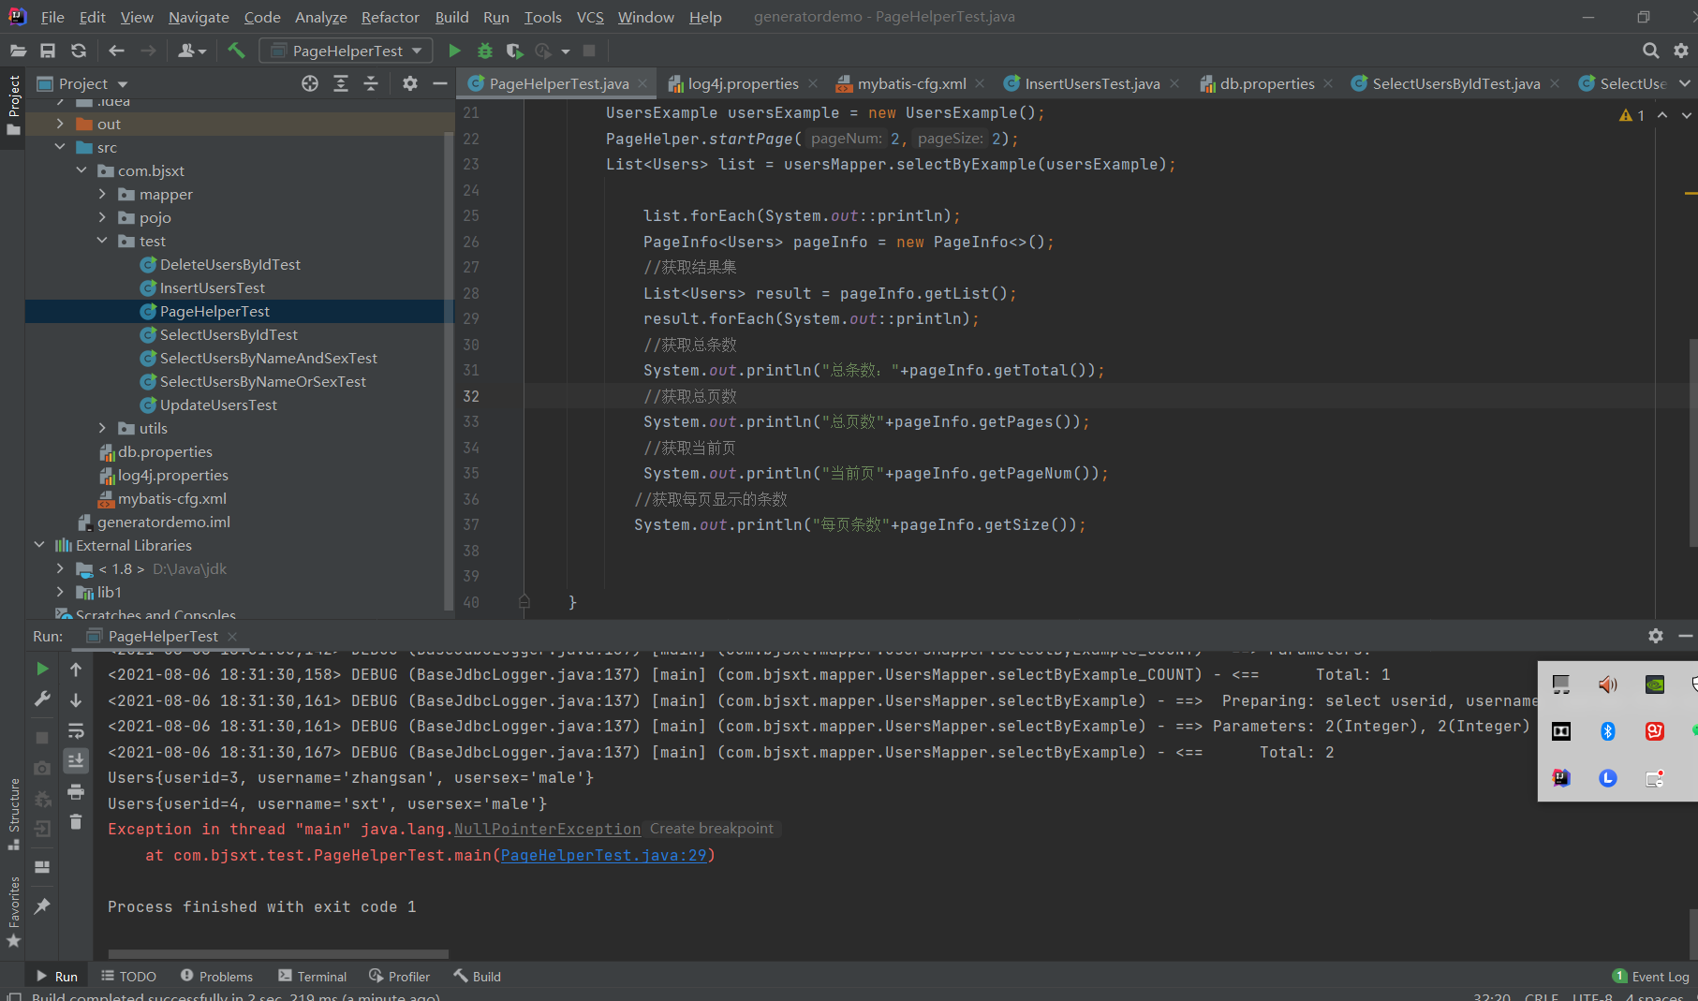This screenshot has width=1698, height=1001.
Task: Close the PageHelperTest.java editor tab
Action: [642, 83]
